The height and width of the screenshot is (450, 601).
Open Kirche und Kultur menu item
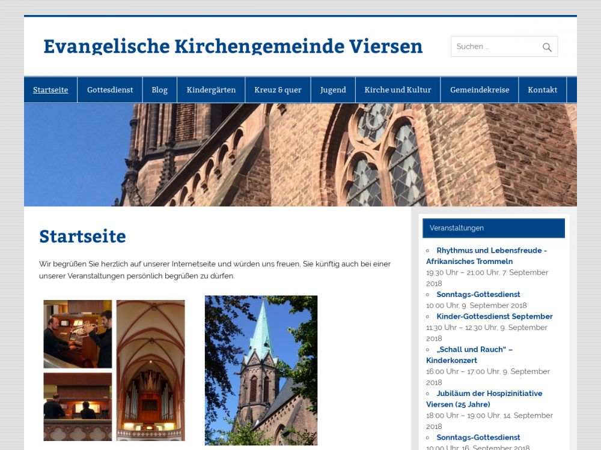point(397,90)
